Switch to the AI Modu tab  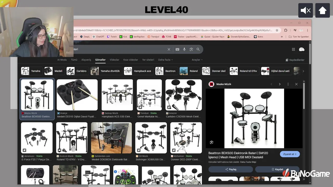62,60
